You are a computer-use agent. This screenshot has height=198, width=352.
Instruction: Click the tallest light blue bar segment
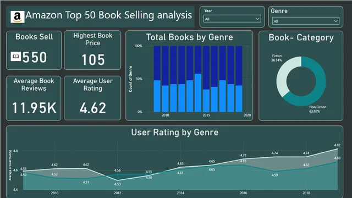198,93
